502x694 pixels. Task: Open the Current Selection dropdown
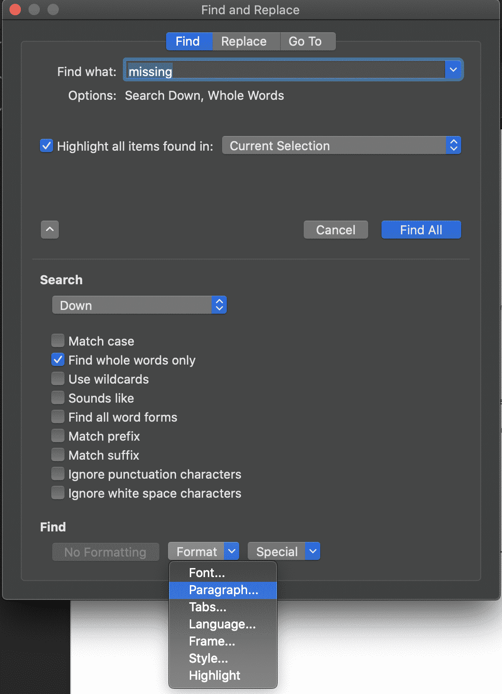(x=454, y=145)
